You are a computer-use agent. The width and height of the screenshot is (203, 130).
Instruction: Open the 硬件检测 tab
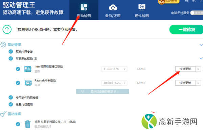(x=142, y=10)
